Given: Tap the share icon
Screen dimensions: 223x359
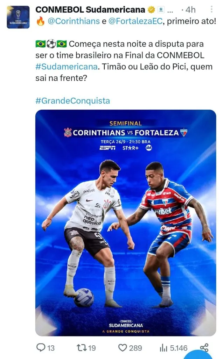Looking at the screenshot, I should click(204, 347).
